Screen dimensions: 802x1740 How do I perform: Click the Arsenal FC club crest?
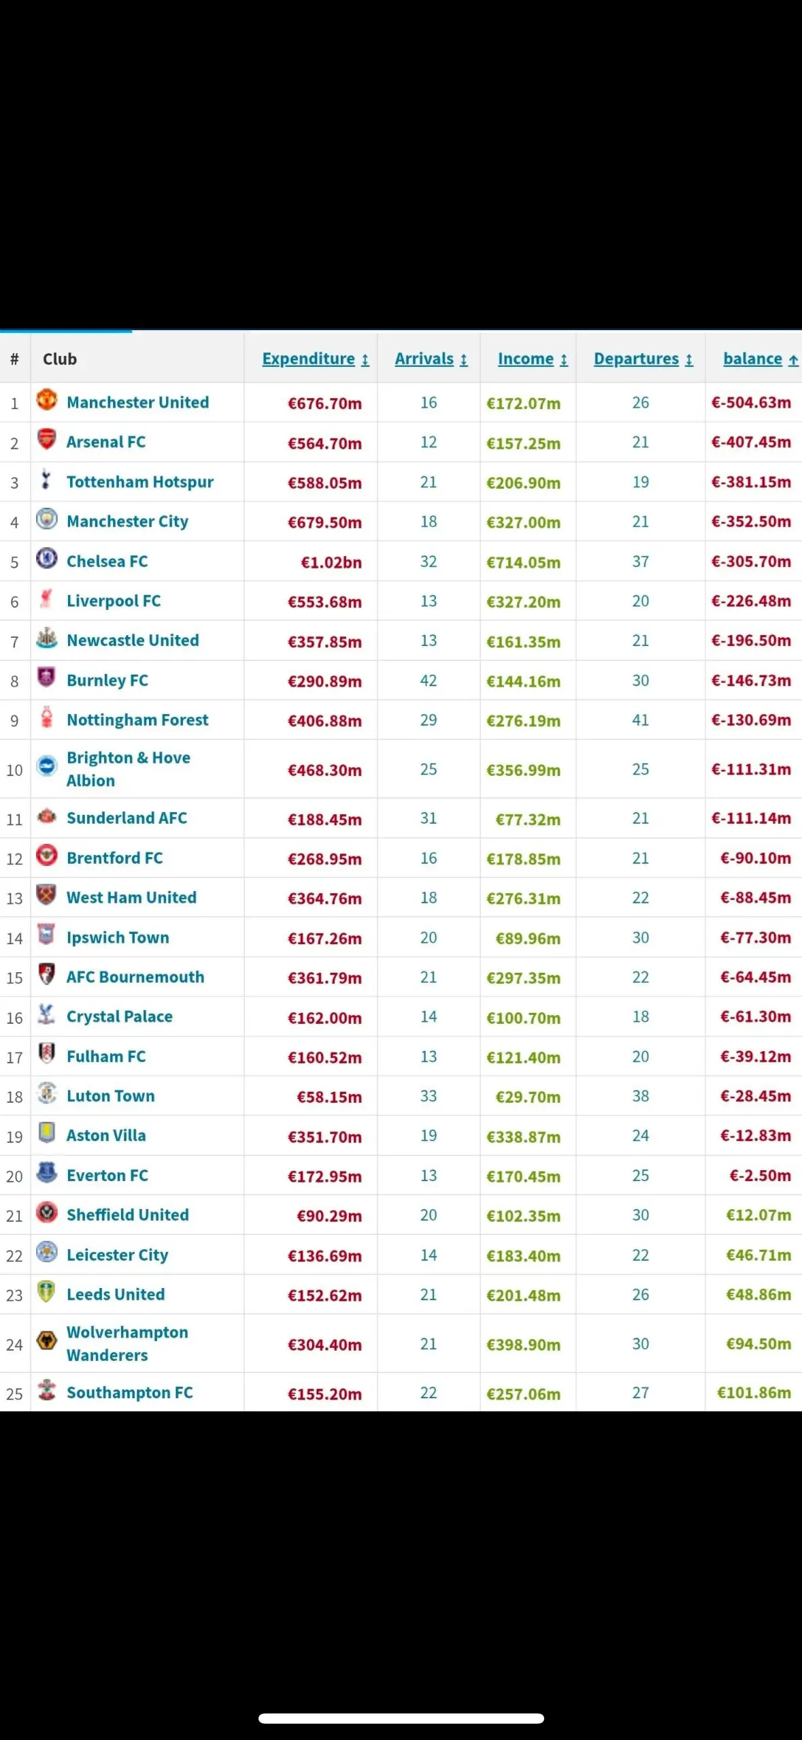[x=46, y=440]
